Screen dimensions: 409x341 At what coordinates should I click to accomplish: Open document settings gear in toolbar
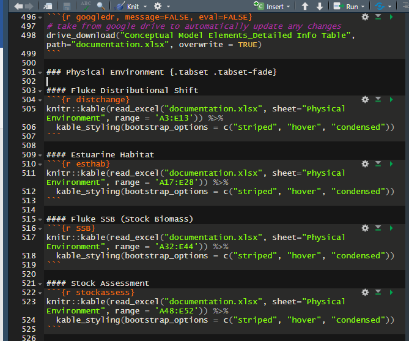tap(158, 6)
